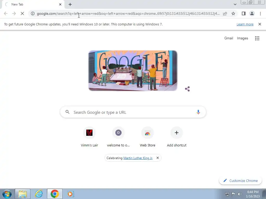This screenshot has width=266, height=199.
Task: Minimize the Chrome window
Action: pos(244,2)
